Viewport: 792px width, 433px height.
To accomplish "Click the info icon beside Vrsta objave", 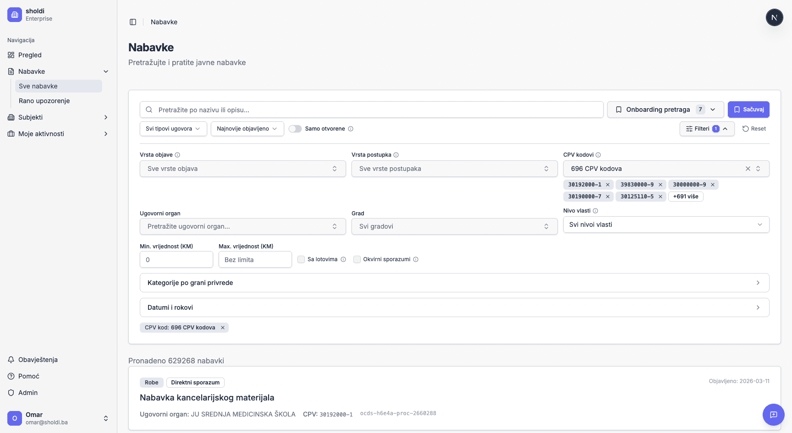I will (x=177, y=155).
